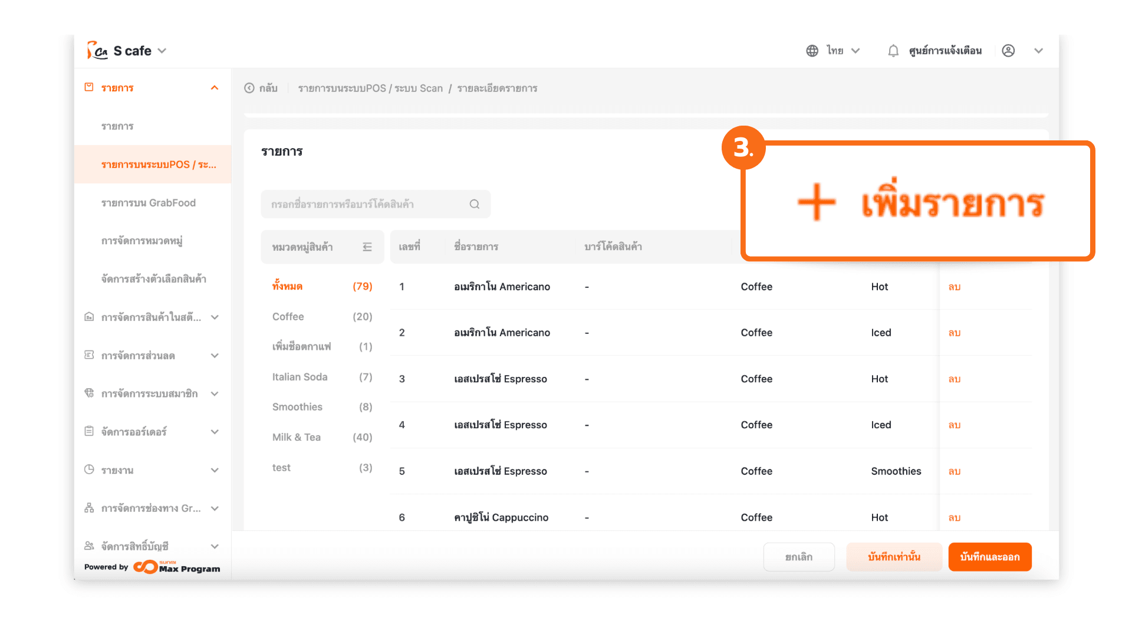Click ลบ link for Cappuccino row
1132x637 pixels.
coord(955,518)
